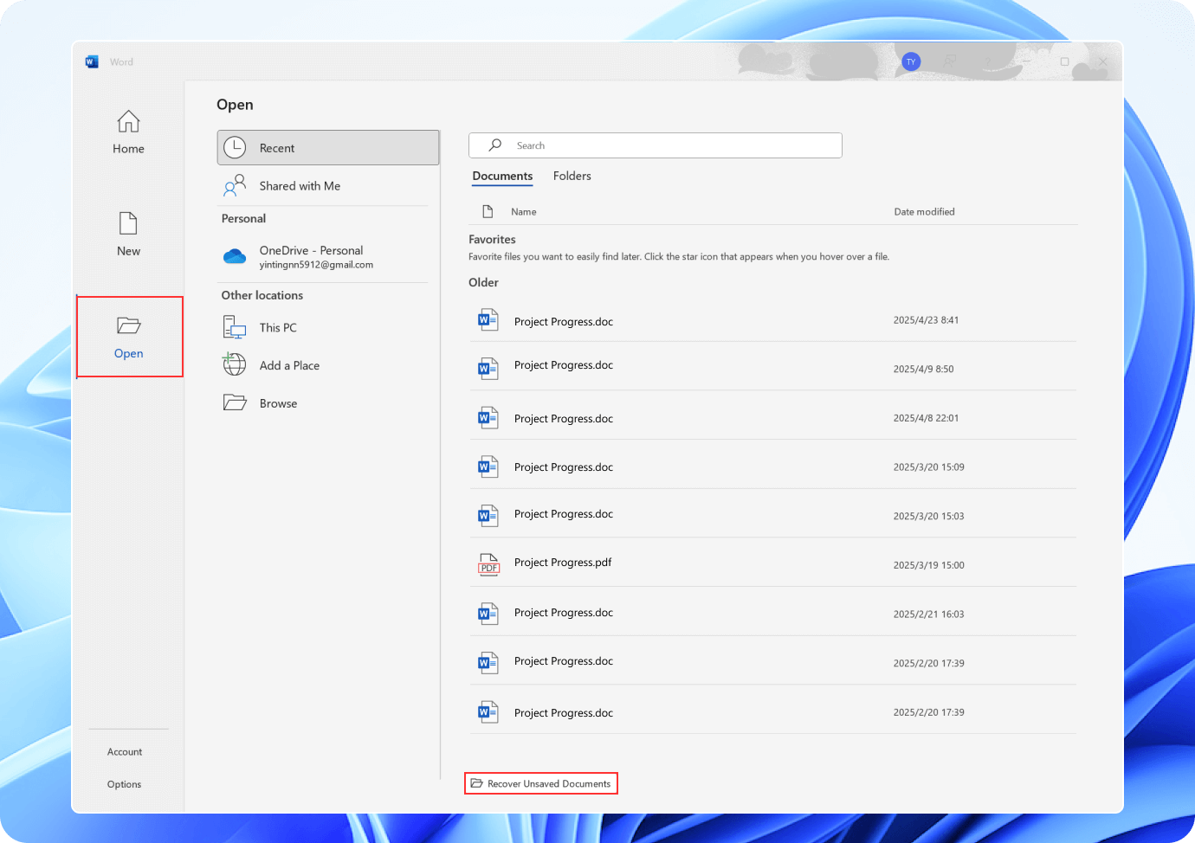Open Word file modified 2025/4/9 8:50

tap(772, 367)
